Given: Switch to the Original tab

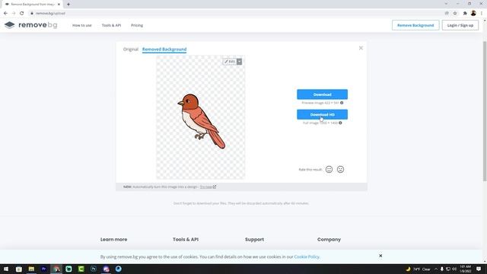Looking at the screenshot, I should pyautogui.click(x=131, y=49).
